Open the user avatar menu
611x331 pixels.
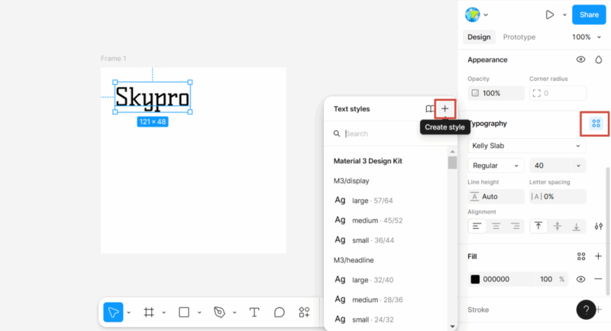(476, 14)
